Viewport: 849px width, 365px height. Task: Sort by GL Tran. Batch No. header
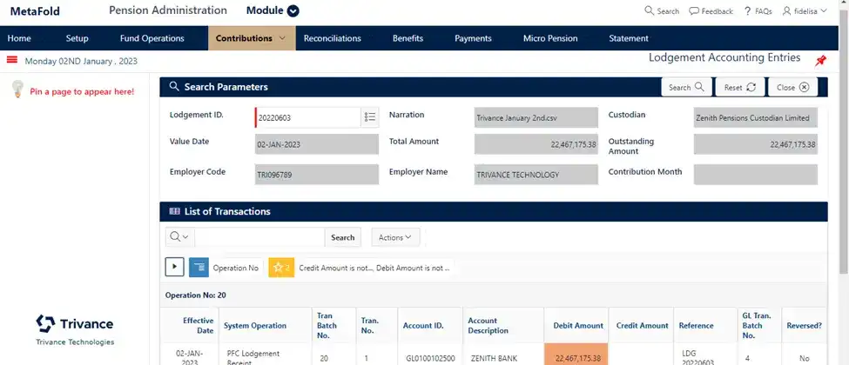[757, 326]
